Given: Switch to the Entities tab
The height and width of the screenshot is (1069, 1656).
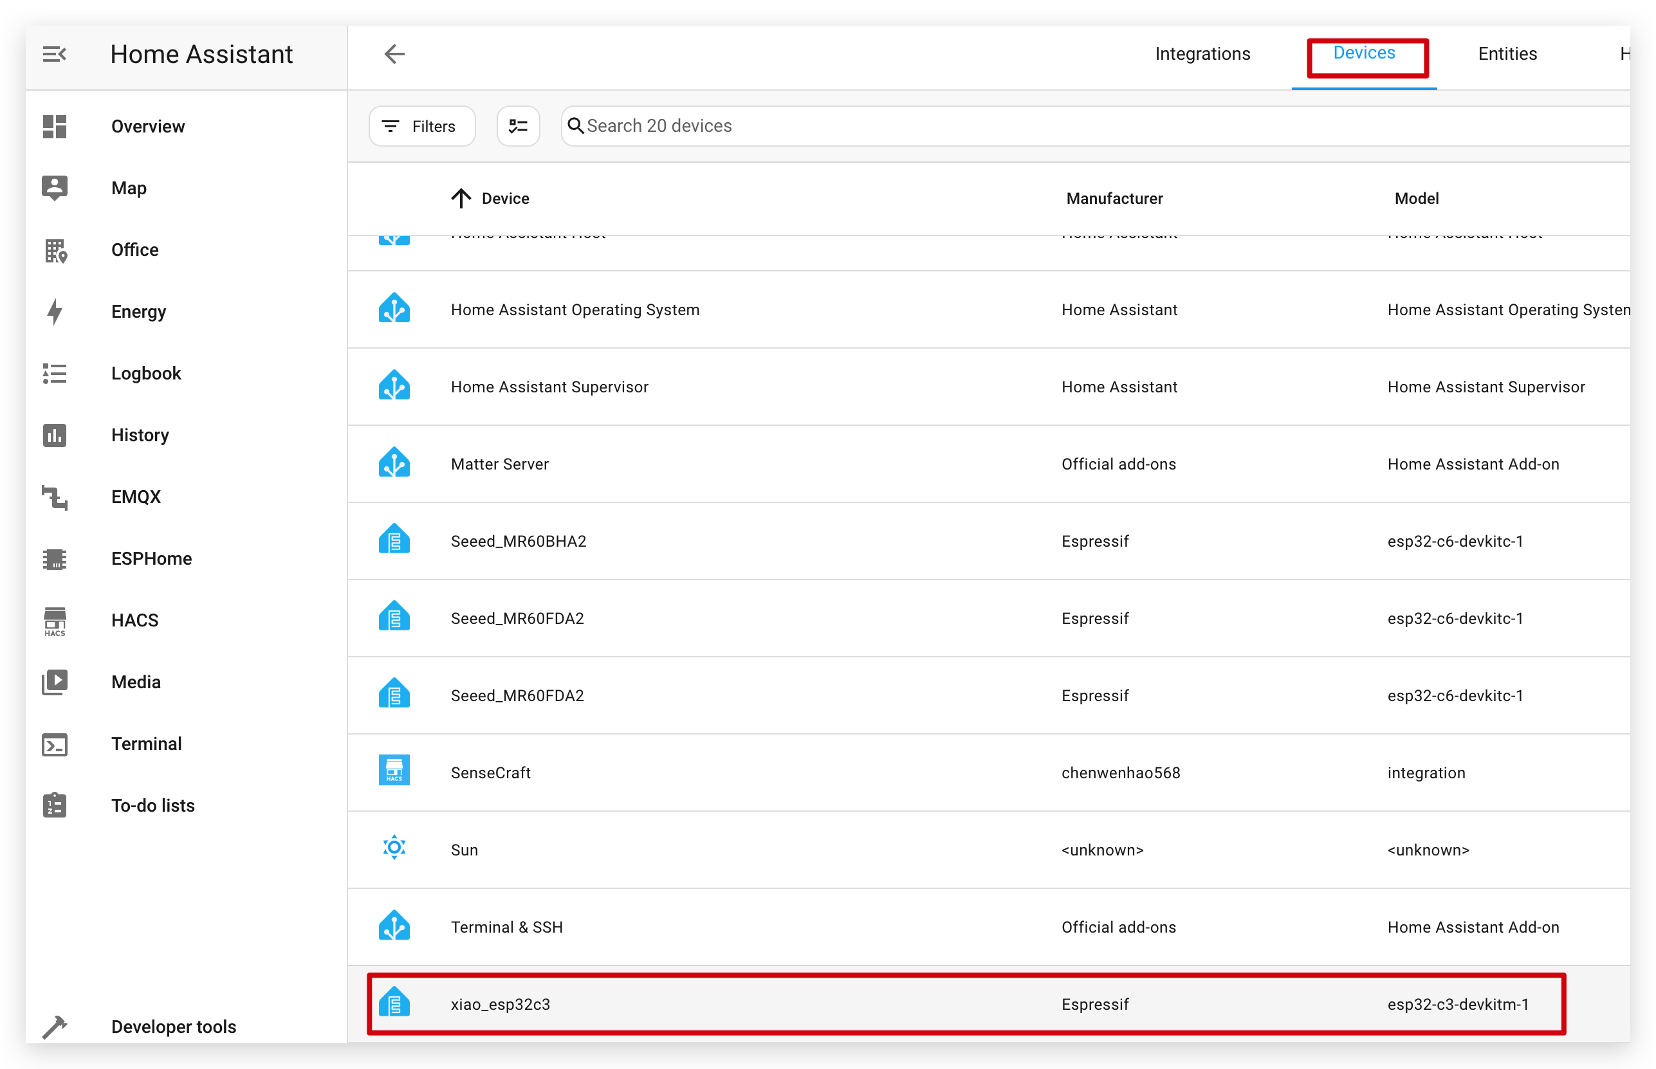Looking at the screenshot, I should point(1507,54).
